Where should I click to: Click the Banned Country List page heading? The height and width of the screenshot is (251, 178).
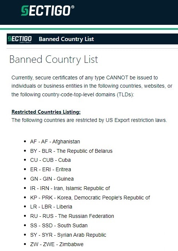[x=54, y=59]
